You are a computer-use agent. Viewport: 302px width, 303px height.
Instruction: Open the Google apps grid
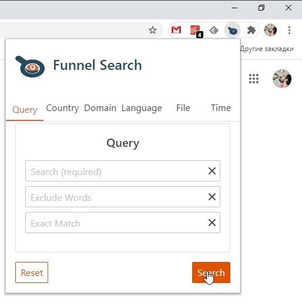click(x=254, y=79)
